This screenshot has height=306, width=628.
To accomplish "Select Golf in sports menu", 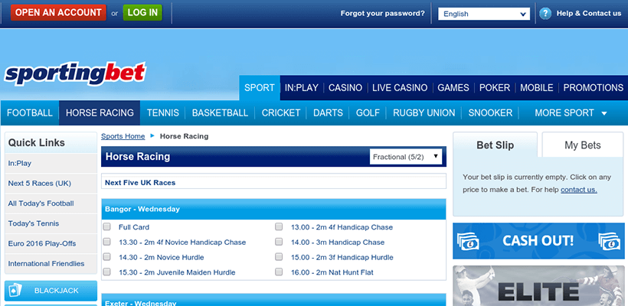I will pos(368,112).
